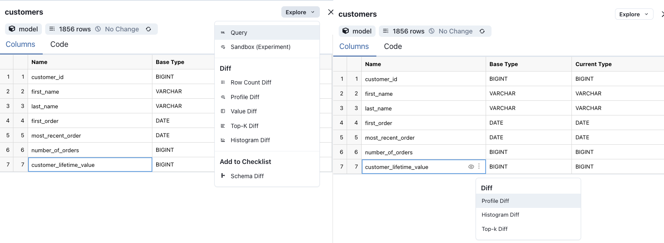Select Profile Diff in column context menu
The width and height of the screenshot is (664, 243).
click(x=495, y=201)
